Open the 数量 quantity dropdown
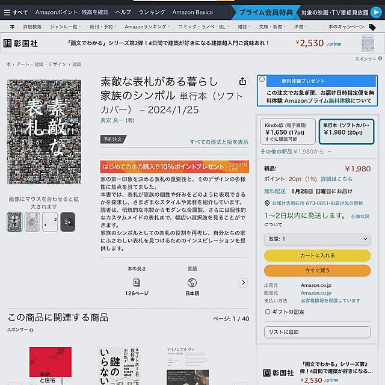Screen dimensions: 385x385 pos(317,239)
